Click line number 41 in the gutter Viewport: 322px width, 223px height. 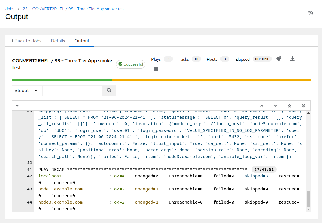pos(30,170)
